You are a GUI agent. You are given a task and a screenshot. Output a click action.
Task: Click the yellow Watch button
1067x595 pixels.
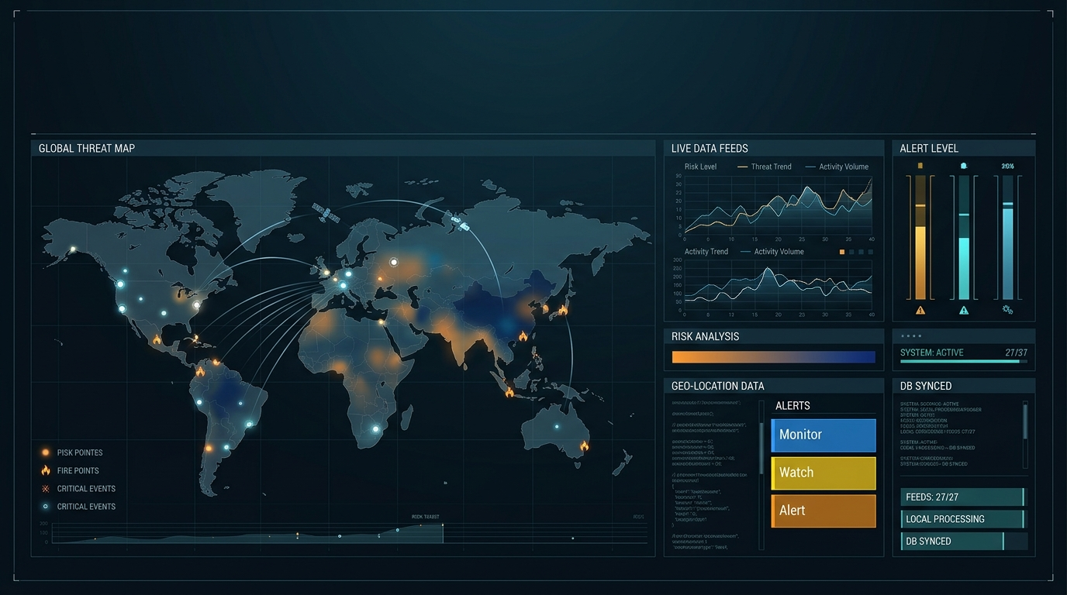[x=824, y=473]
